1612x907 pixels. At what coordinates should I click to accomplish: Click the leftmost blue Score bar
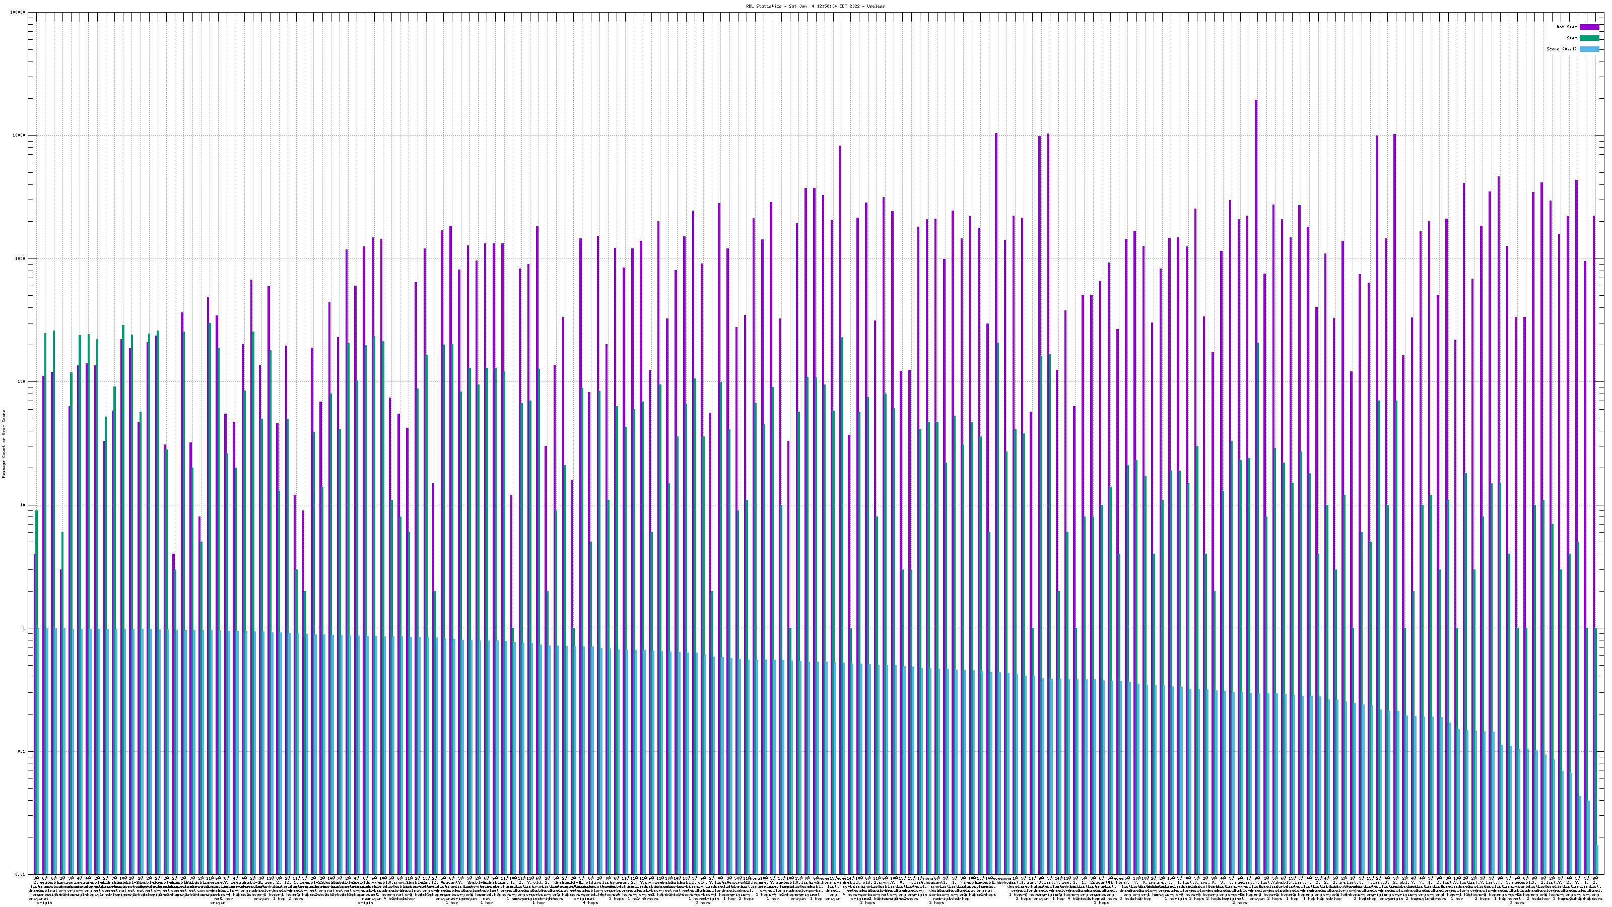pyautogui.click(x=38, y=751)
